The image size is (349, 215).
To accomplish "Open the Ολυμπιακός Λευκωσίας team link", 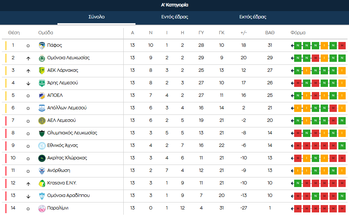I will tap(72, 133).
